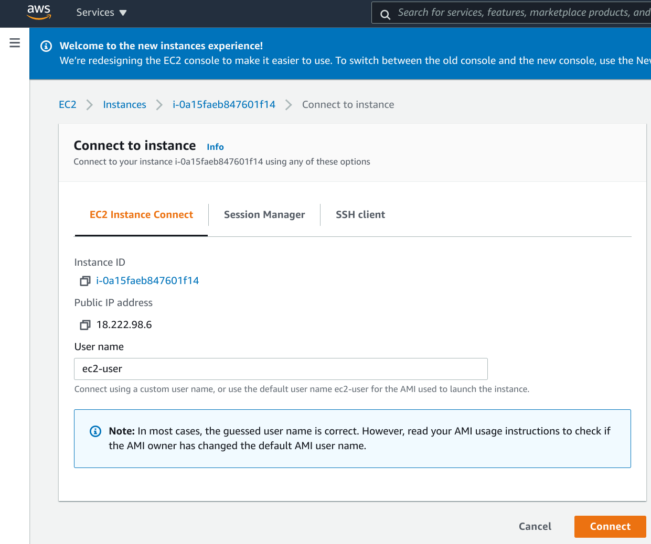Click the info icon in the Note box

click(x=95, y=431)
